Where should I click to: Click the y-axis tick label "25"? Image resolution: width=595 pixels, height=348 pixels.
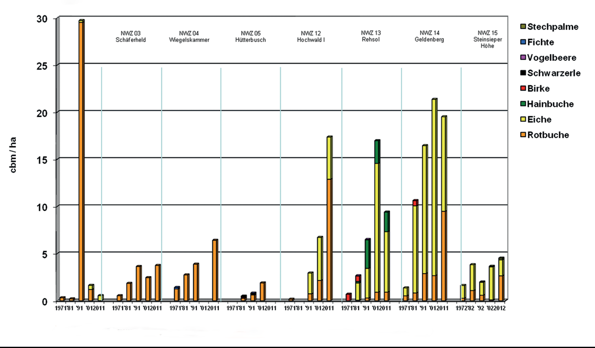coord(41,66)
